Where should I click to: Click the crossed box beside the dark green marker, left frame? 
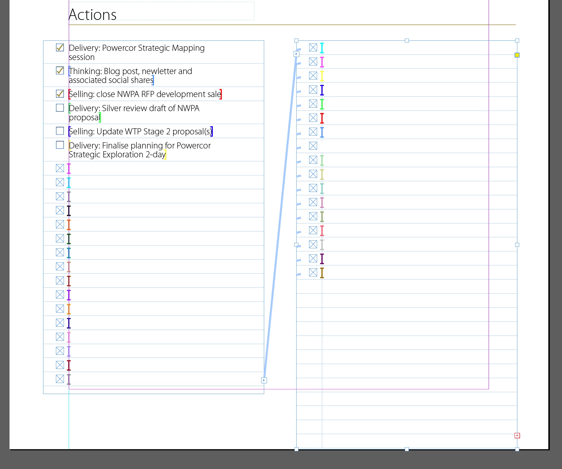click(60, 238)
